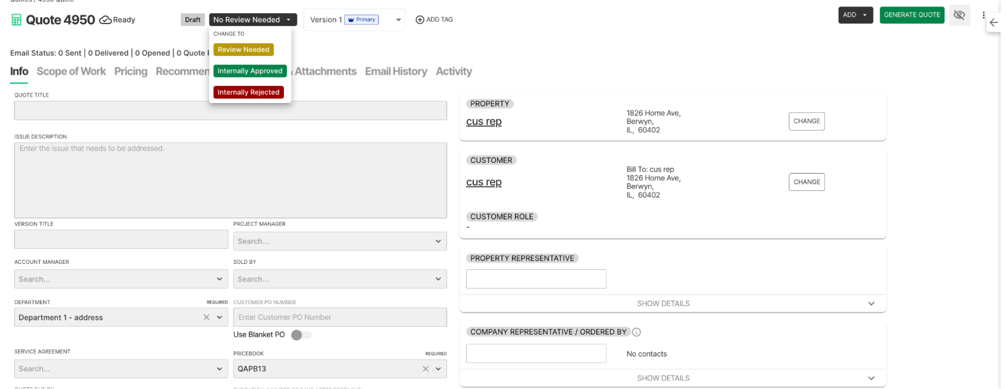Image resolution: width=1006 pixels, height=389 pixels.
Task: Click Change button in Customer card
Action: (x=807, y=182)
